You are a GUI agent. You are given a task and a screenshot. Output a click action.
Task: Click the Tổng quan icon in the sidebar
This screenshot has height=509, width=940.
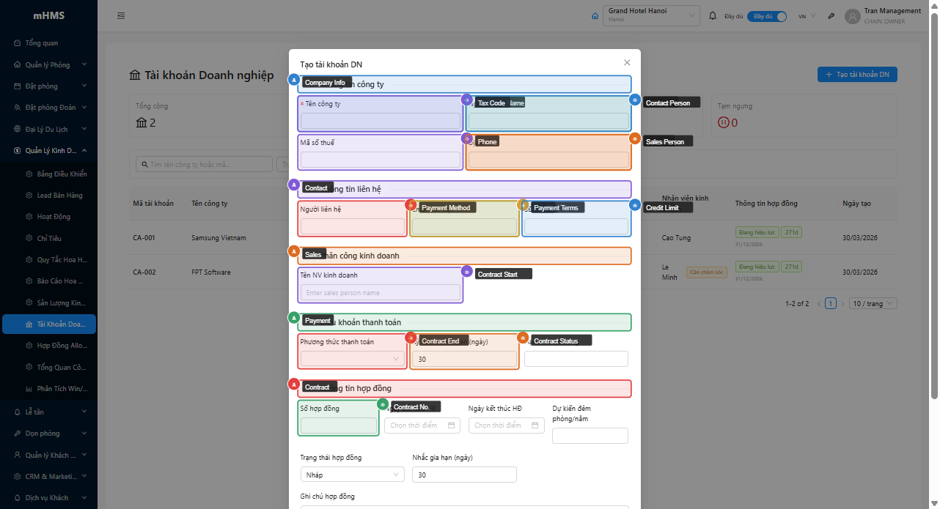tap(18, 43)
